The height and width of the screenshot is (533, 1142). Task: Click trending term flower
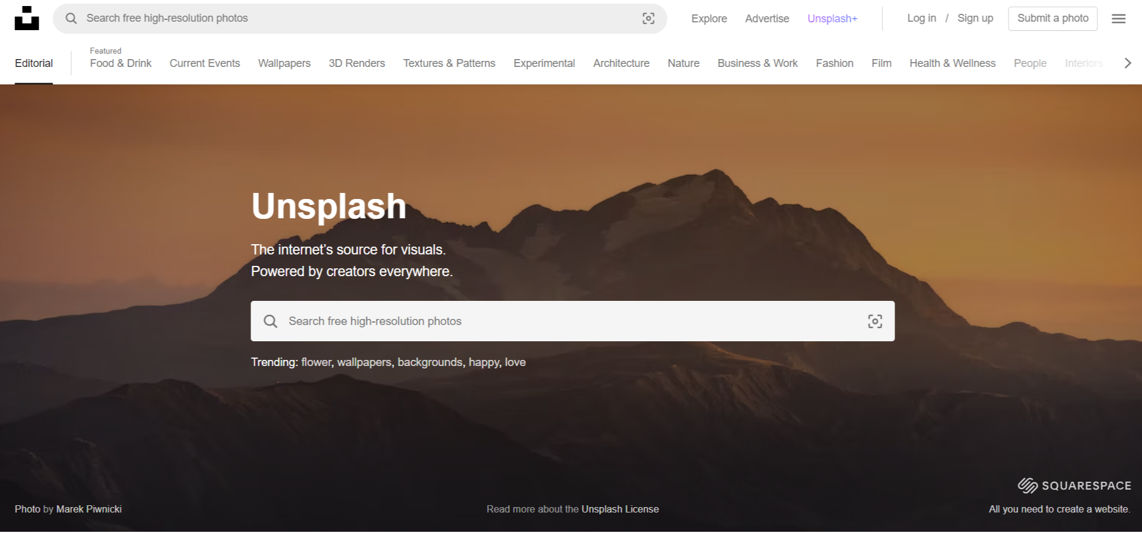(316, 362)
